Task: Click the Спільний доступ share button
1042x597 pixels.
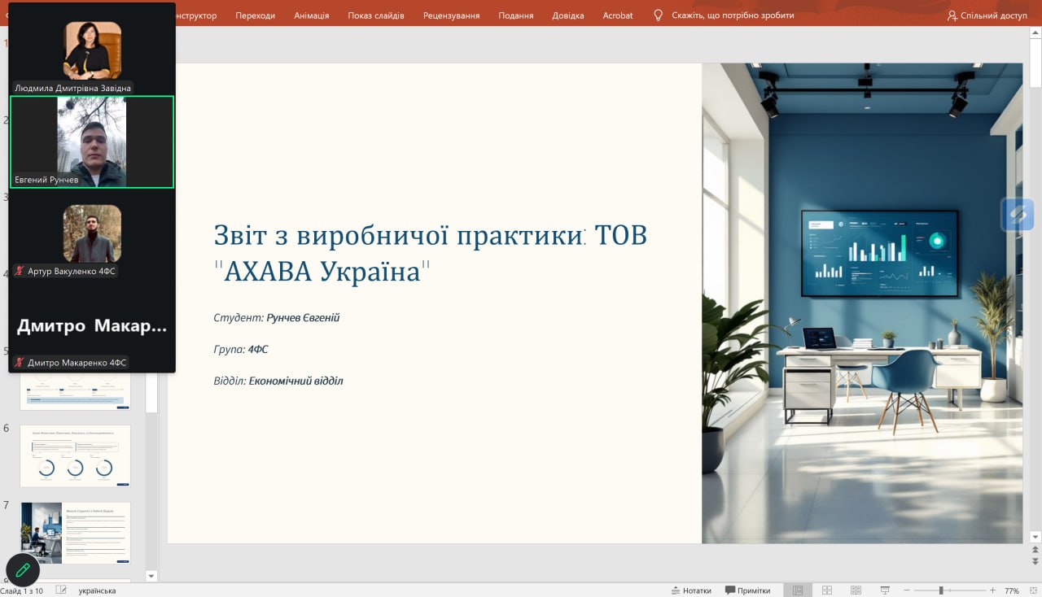Action: click(987, 15)
